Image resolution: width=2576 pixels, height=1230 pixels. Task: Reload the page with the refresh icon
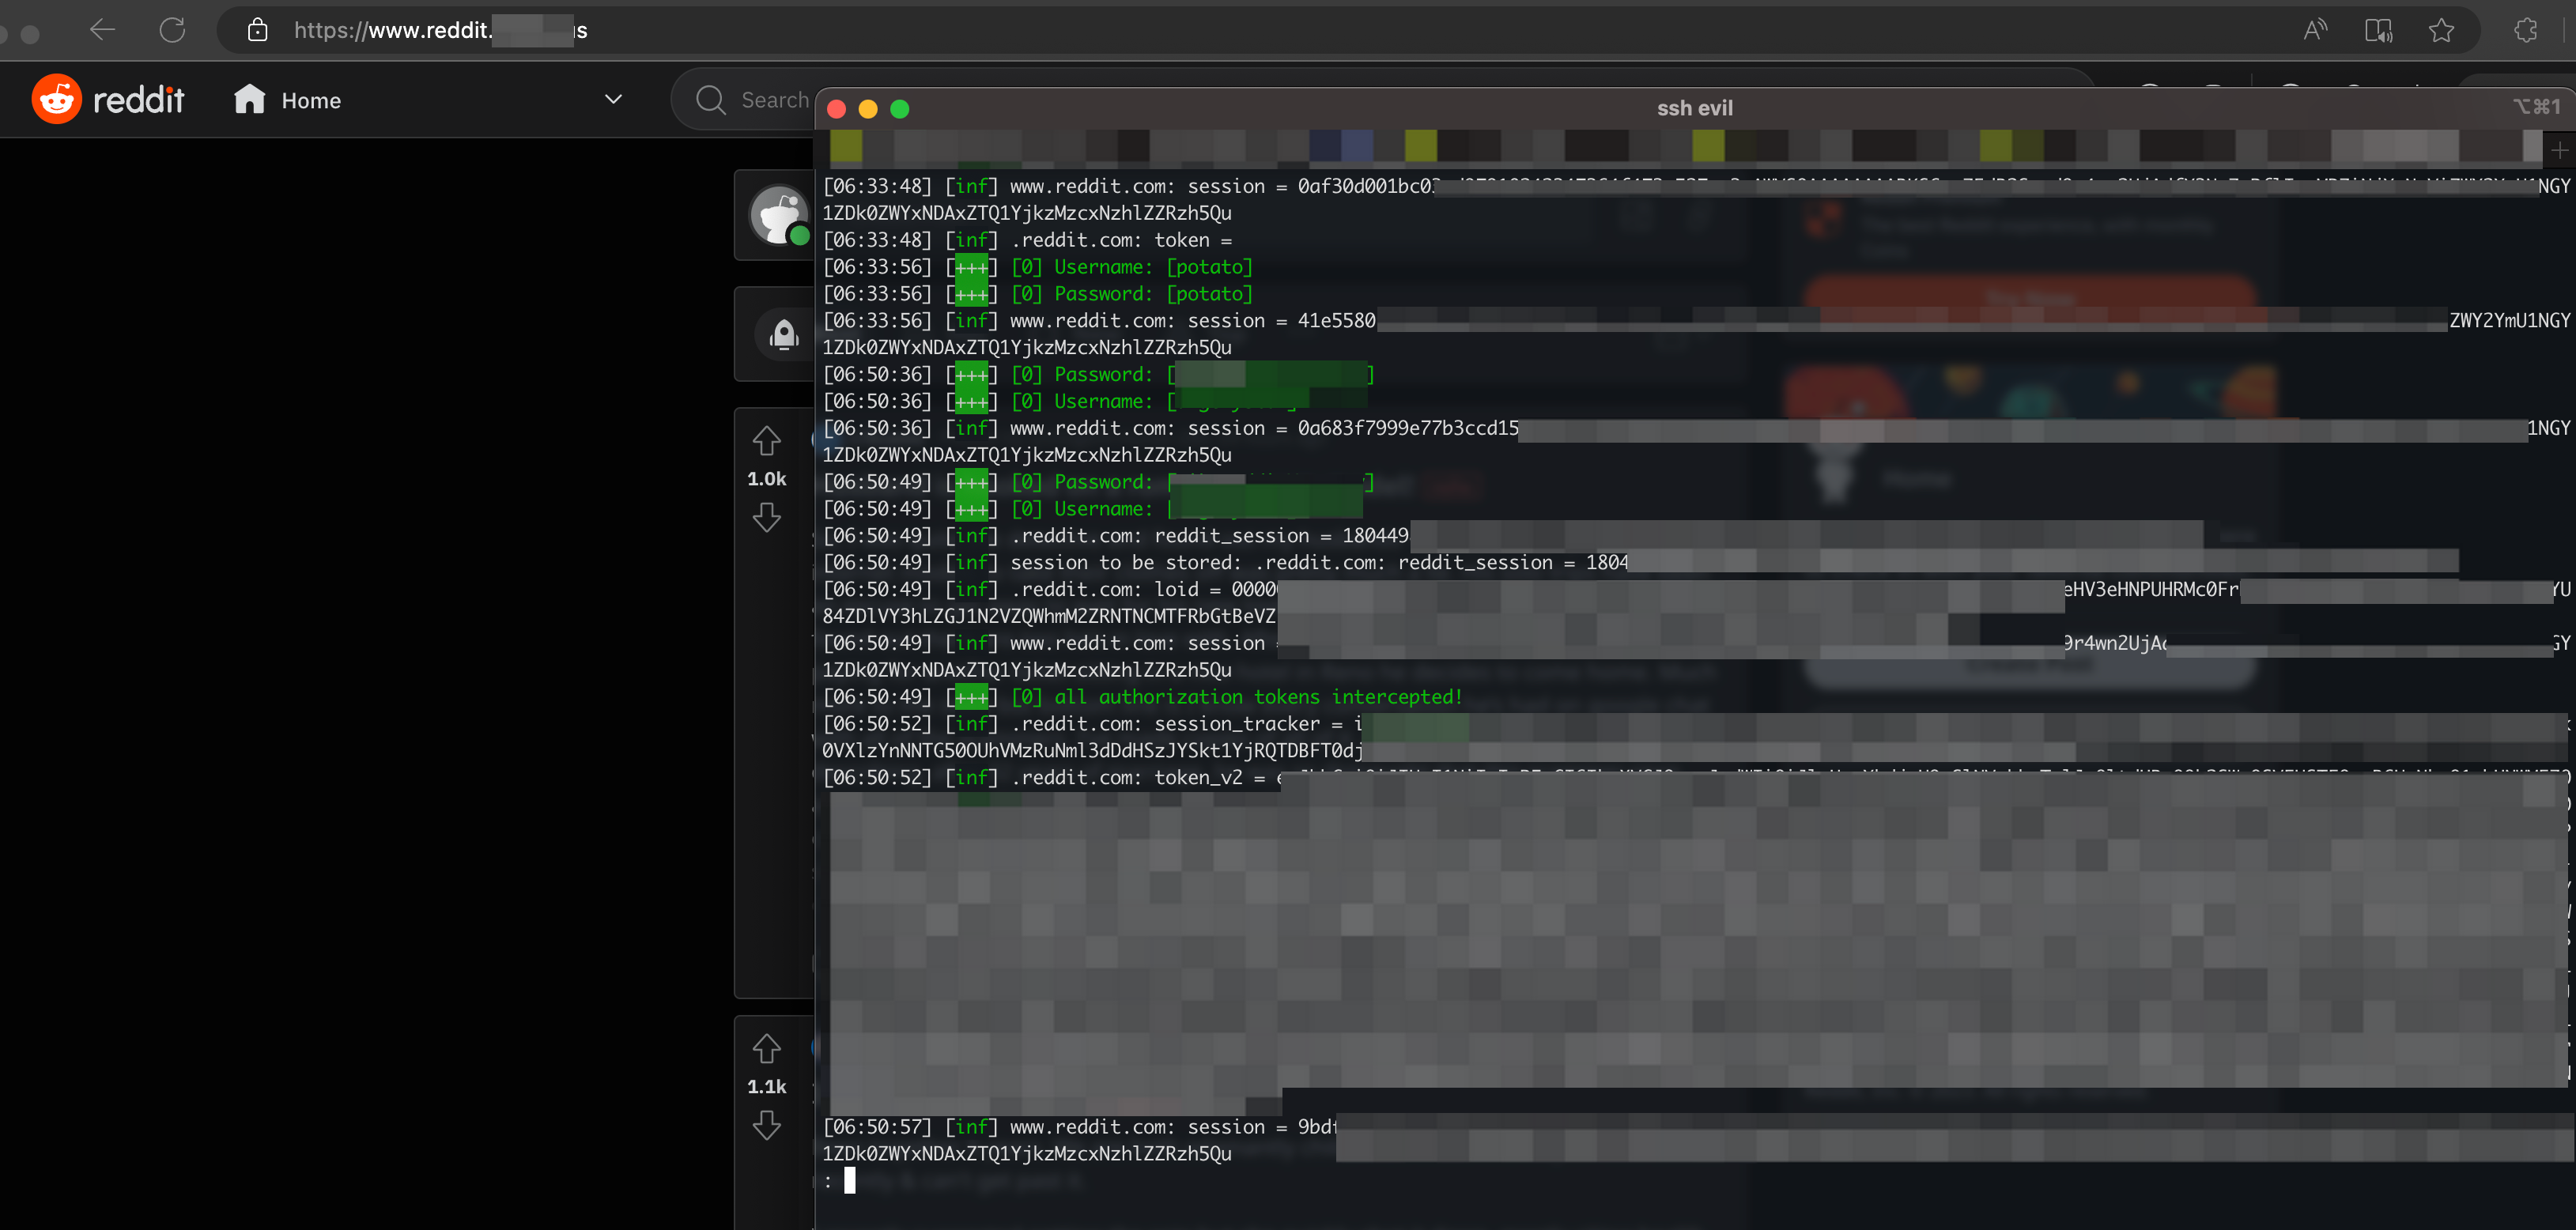[x=172, y=30]
